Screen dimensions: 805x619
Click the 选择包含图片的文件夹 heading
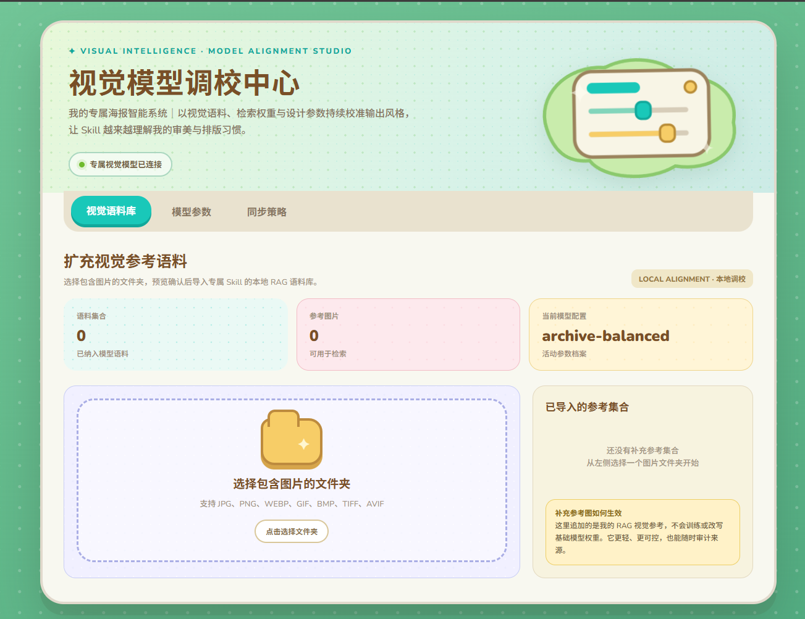tap(292, 484)
